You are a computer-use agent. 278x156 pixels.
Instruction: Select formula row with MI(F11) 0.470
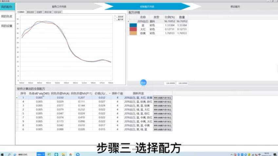pyautogui.click(x=94, y=118)
